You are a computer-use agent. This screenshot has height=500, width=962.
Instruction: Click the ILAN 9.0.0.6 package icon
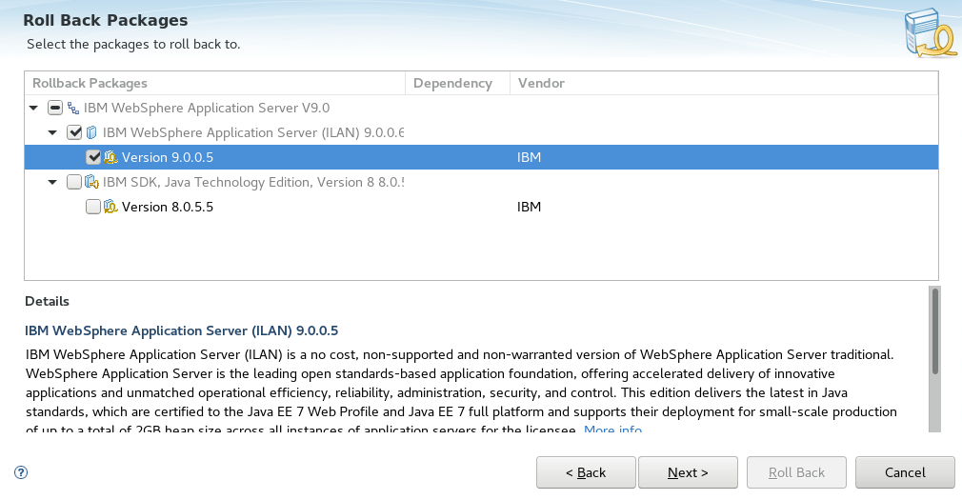coord(91,132)
